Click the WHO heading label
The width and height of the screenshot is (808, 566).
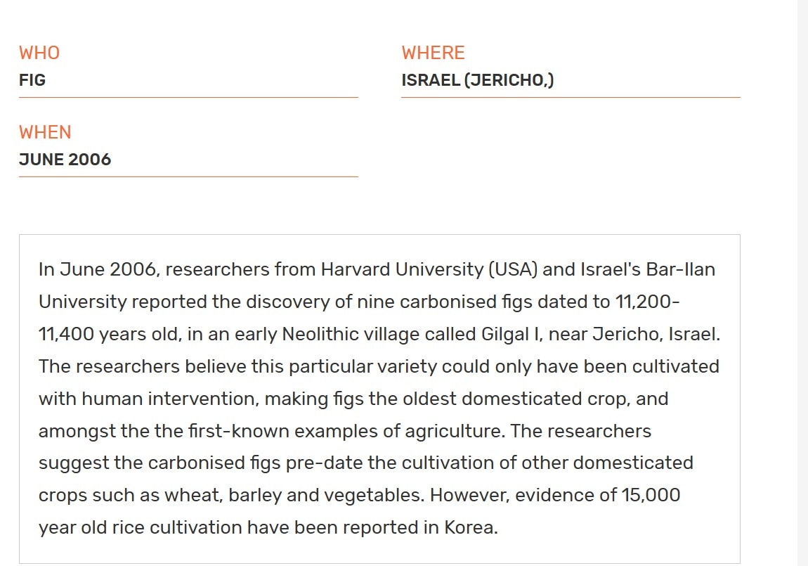pyautogui.click(x=39, y=53)
